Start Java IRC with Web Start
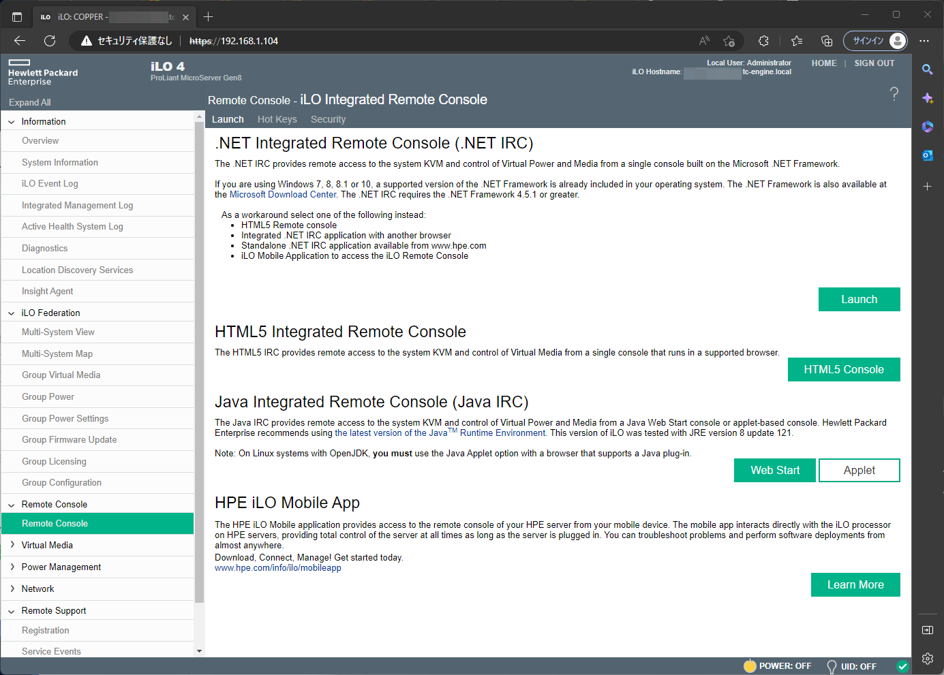The width and height of the screenshot is (944, 675). pos(775,470)
